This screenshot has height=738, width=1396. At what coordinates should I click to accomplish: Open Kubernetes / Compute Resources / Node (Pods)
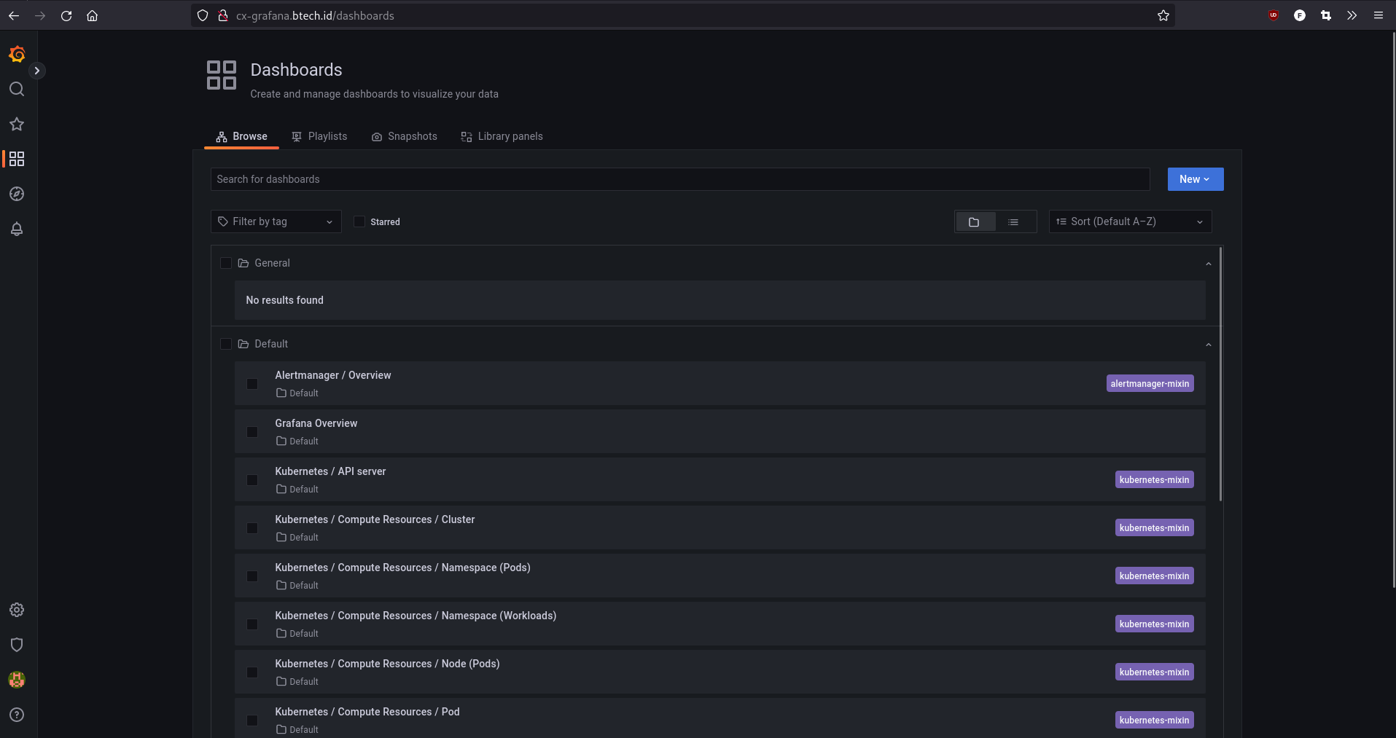(387, 664)
